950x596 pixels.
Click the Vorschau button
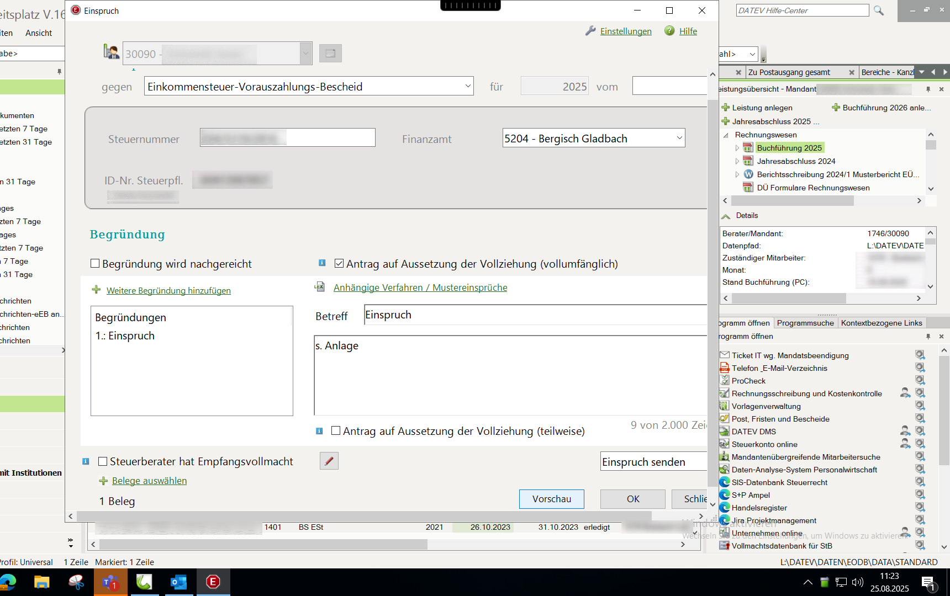click(551, 499)
